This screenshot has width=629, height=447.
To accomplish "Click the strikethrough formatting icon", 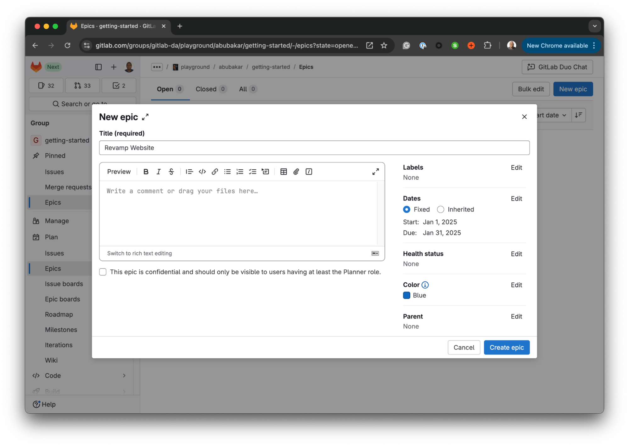I will [171, 171].
